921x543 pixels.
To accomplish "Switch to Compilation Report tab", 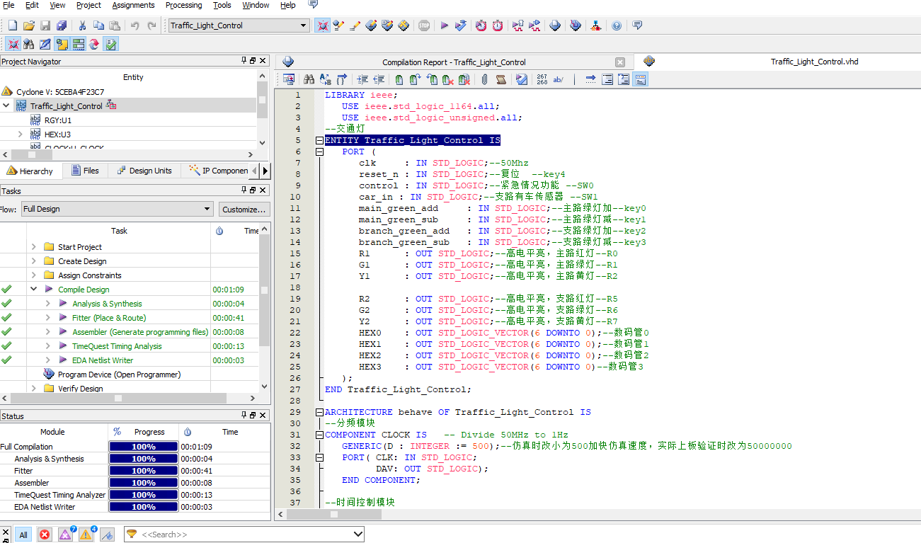I will coord(453,62).
